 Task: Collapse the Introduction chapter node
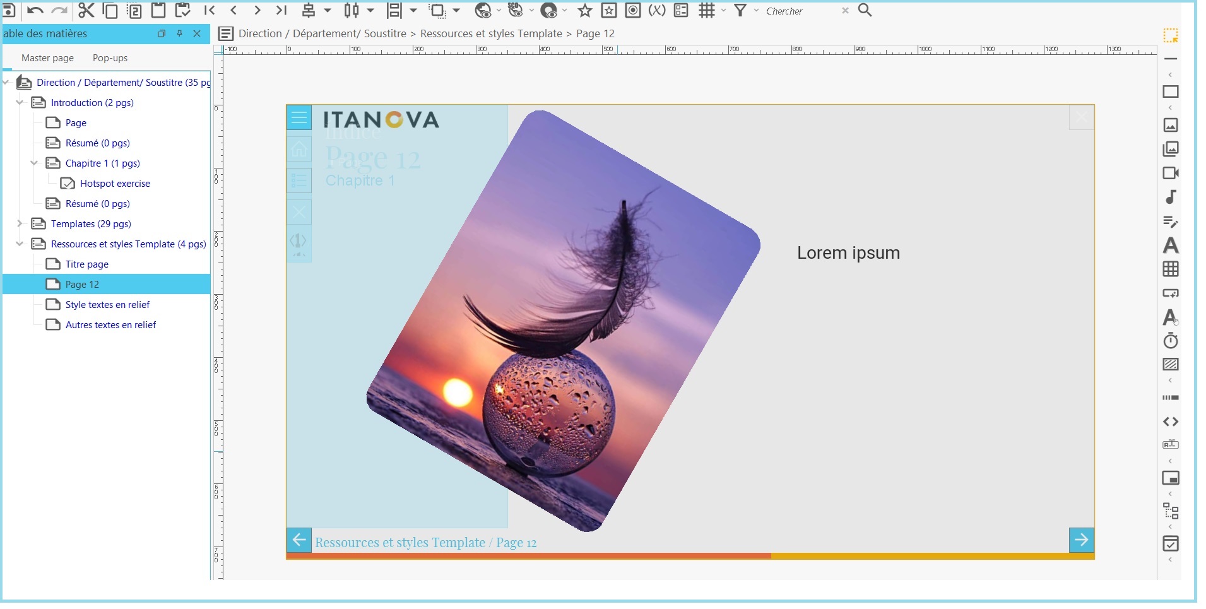pyautogui.click(x=20, y=102)
